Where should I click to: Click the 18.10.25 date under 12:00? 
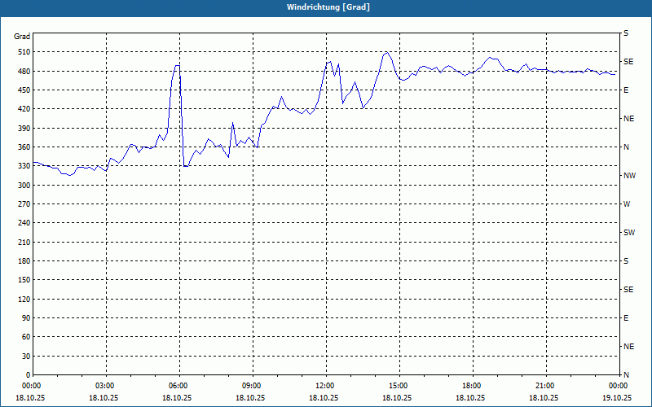[x=324, y=397]
